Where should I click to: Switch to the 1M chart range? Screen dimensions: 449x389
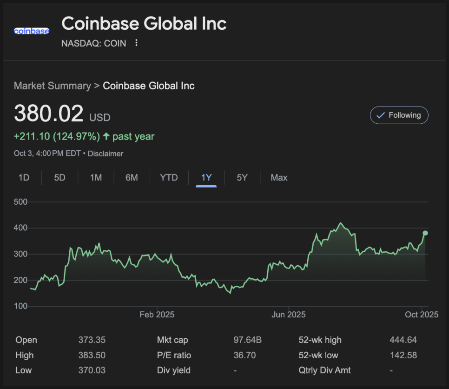pos(96,177)
